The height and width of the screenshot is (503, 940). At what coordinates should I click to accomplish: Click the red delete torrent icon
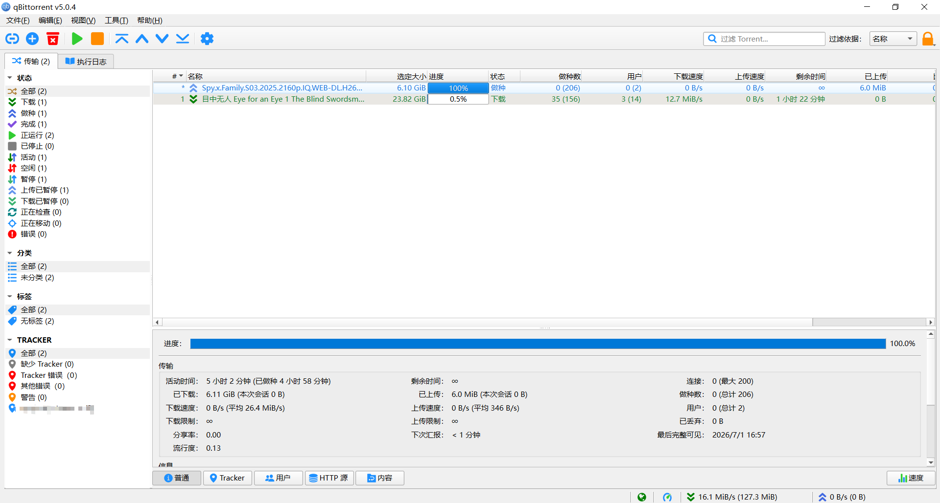click(53, 39)
